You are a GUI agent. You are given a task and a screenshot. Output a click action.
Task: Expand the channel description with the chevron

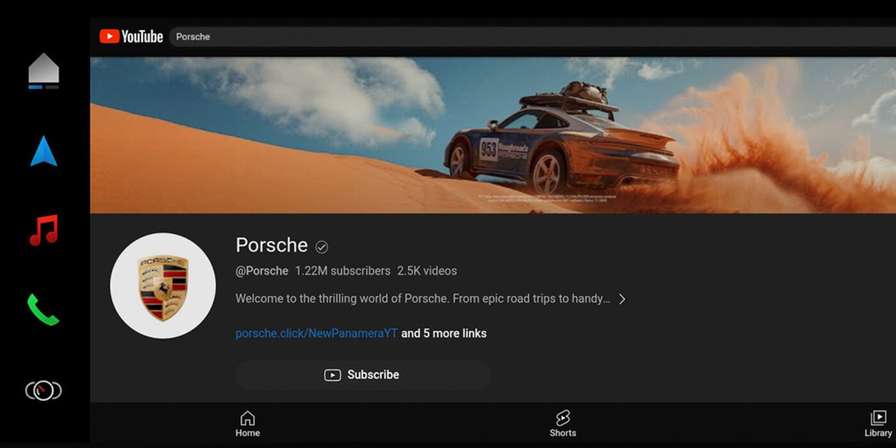coord(622,299)
